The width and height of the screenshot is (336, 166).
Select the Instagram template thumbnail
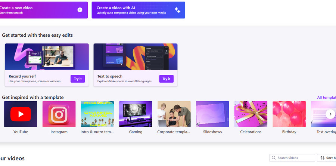coord(59,114)
